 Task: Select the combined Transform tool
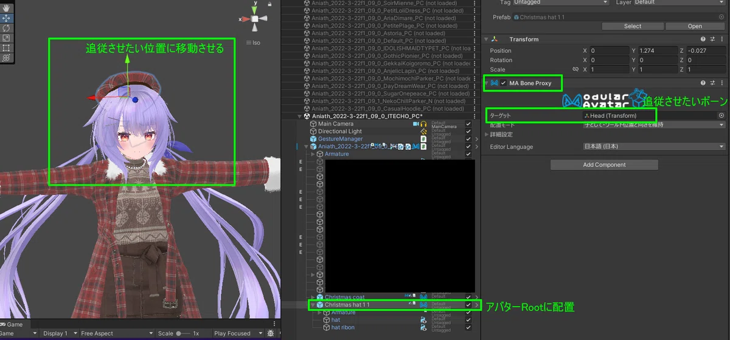coord(6,57)
